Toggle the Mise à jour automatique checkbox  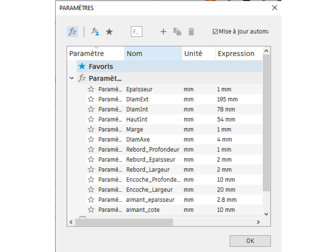215,31
